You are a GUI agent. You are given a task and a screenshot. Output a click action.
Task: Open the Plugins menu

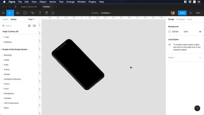92,2
